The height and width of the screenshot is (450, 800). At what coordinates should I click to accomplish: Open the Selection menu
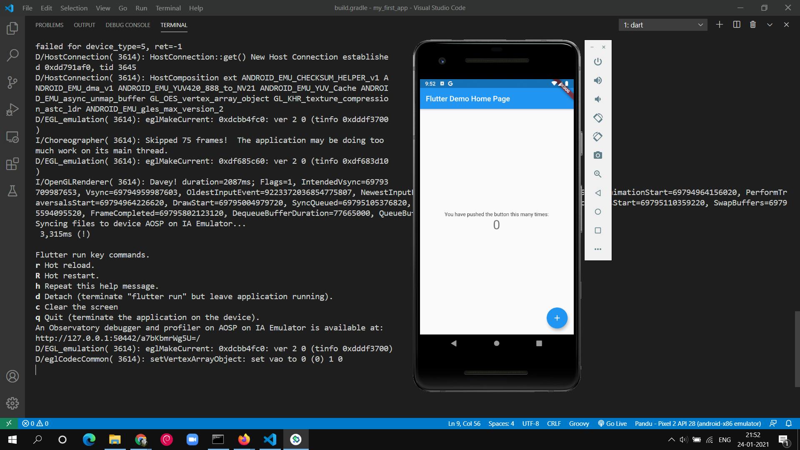pos(74,8)
